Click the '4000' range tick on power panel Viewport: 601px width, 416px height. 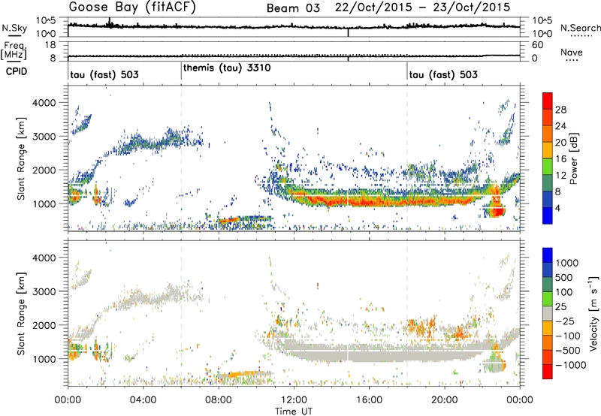point(44,103)
